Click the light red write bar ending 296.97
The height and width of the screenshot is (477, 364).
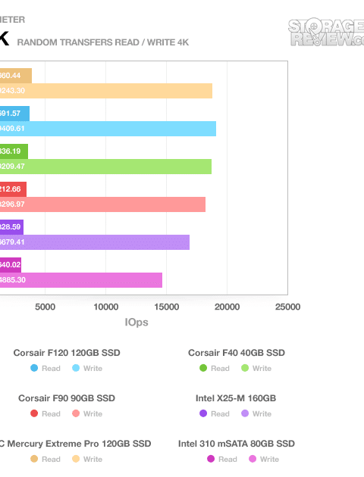click(x=102, y=204)
